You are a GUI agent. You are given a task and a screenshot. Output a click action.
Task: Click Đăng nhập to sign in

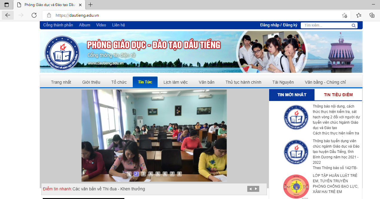(270, 25)
